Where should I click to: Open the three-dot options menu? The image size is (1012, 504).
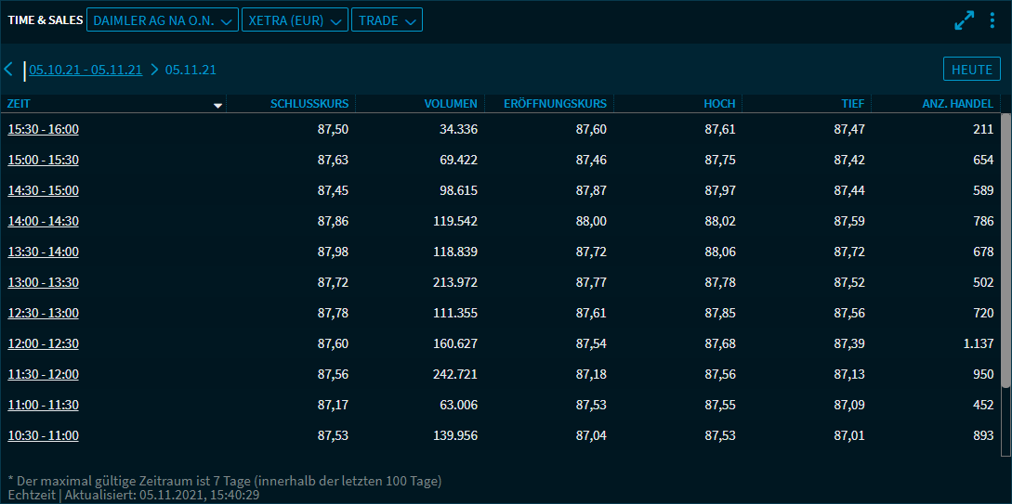[992, 20]
